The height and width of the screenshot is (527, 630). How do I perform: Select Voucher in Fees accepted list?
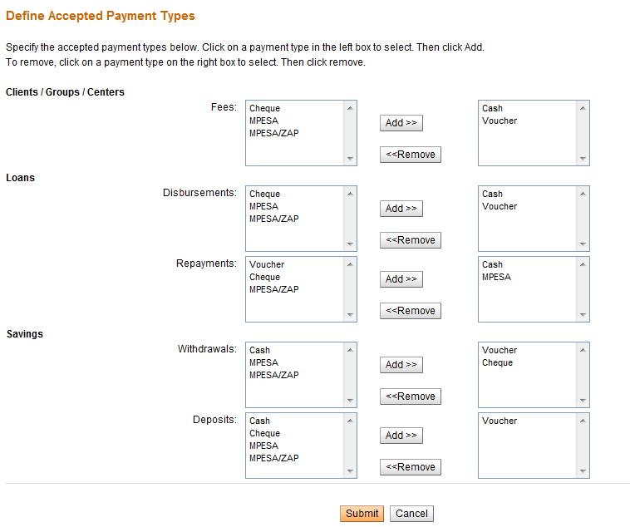click(500, 121)
